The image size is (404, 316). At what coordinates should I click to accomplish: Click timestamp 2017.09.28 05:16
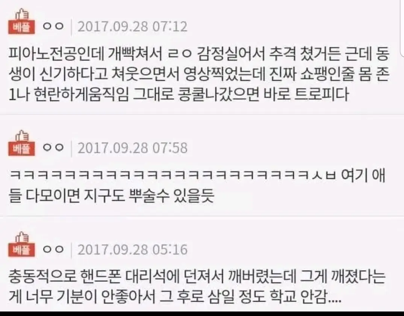(132, 249)
